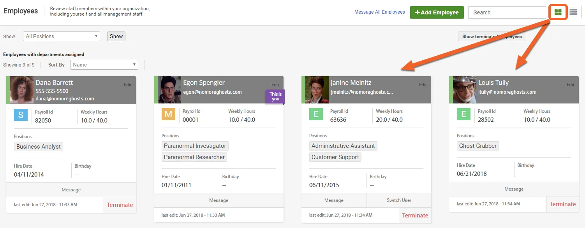Click email ltully@nomoreghosts.com
Screen dimensions: 585x233
507,92
